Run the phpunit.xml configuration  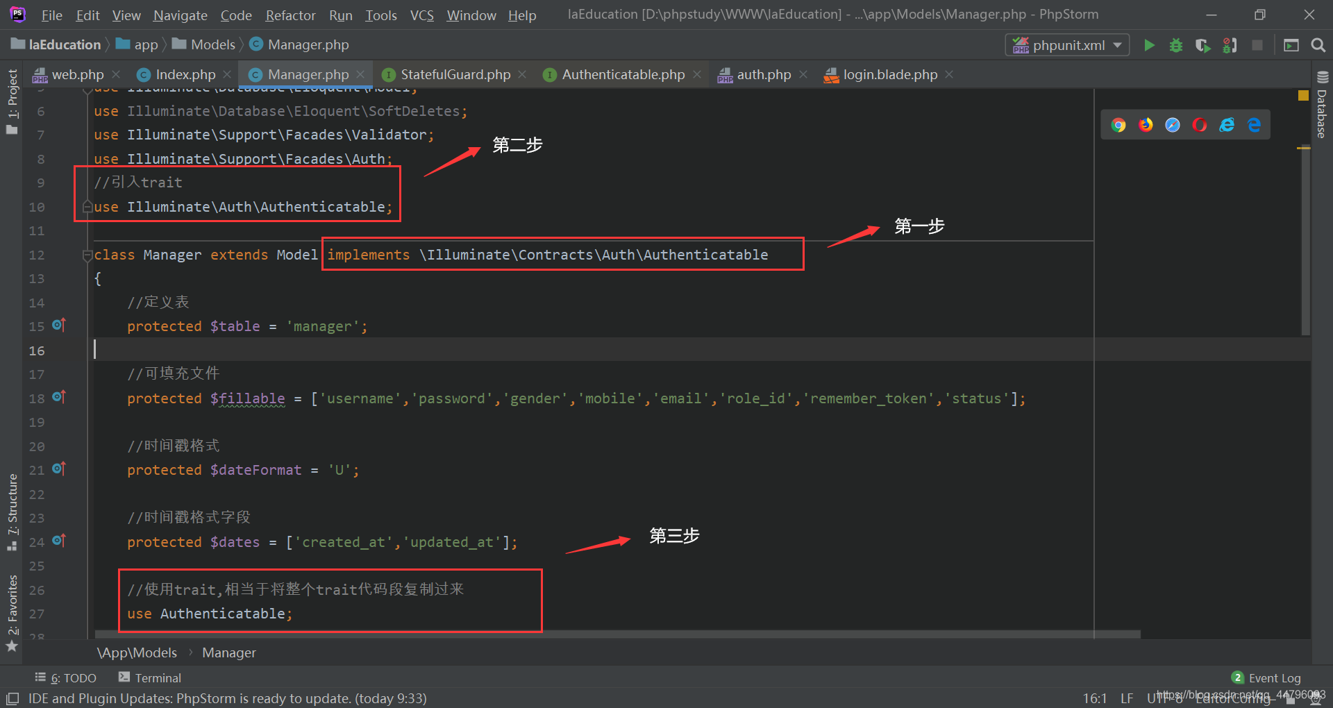pos(1149,45)
